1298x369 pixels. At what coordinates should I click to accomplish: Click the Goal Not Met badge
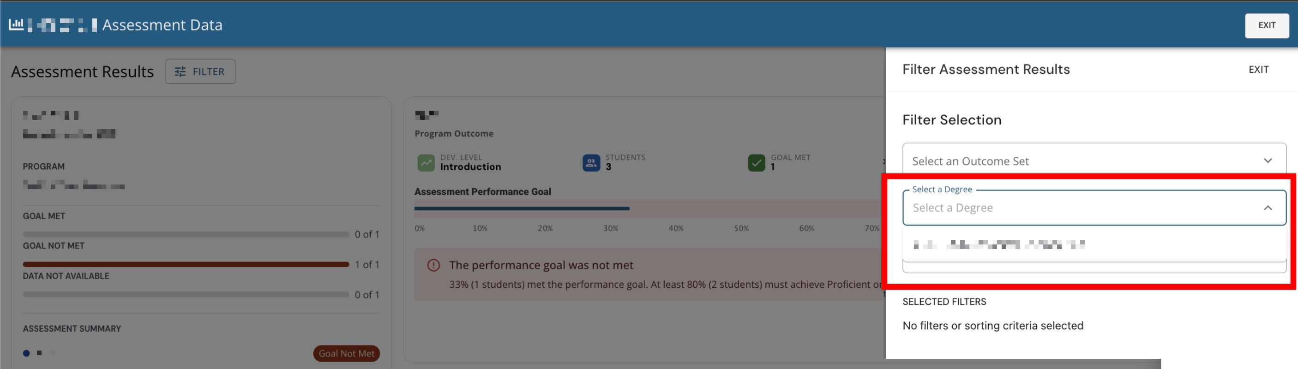click(346, 353)
